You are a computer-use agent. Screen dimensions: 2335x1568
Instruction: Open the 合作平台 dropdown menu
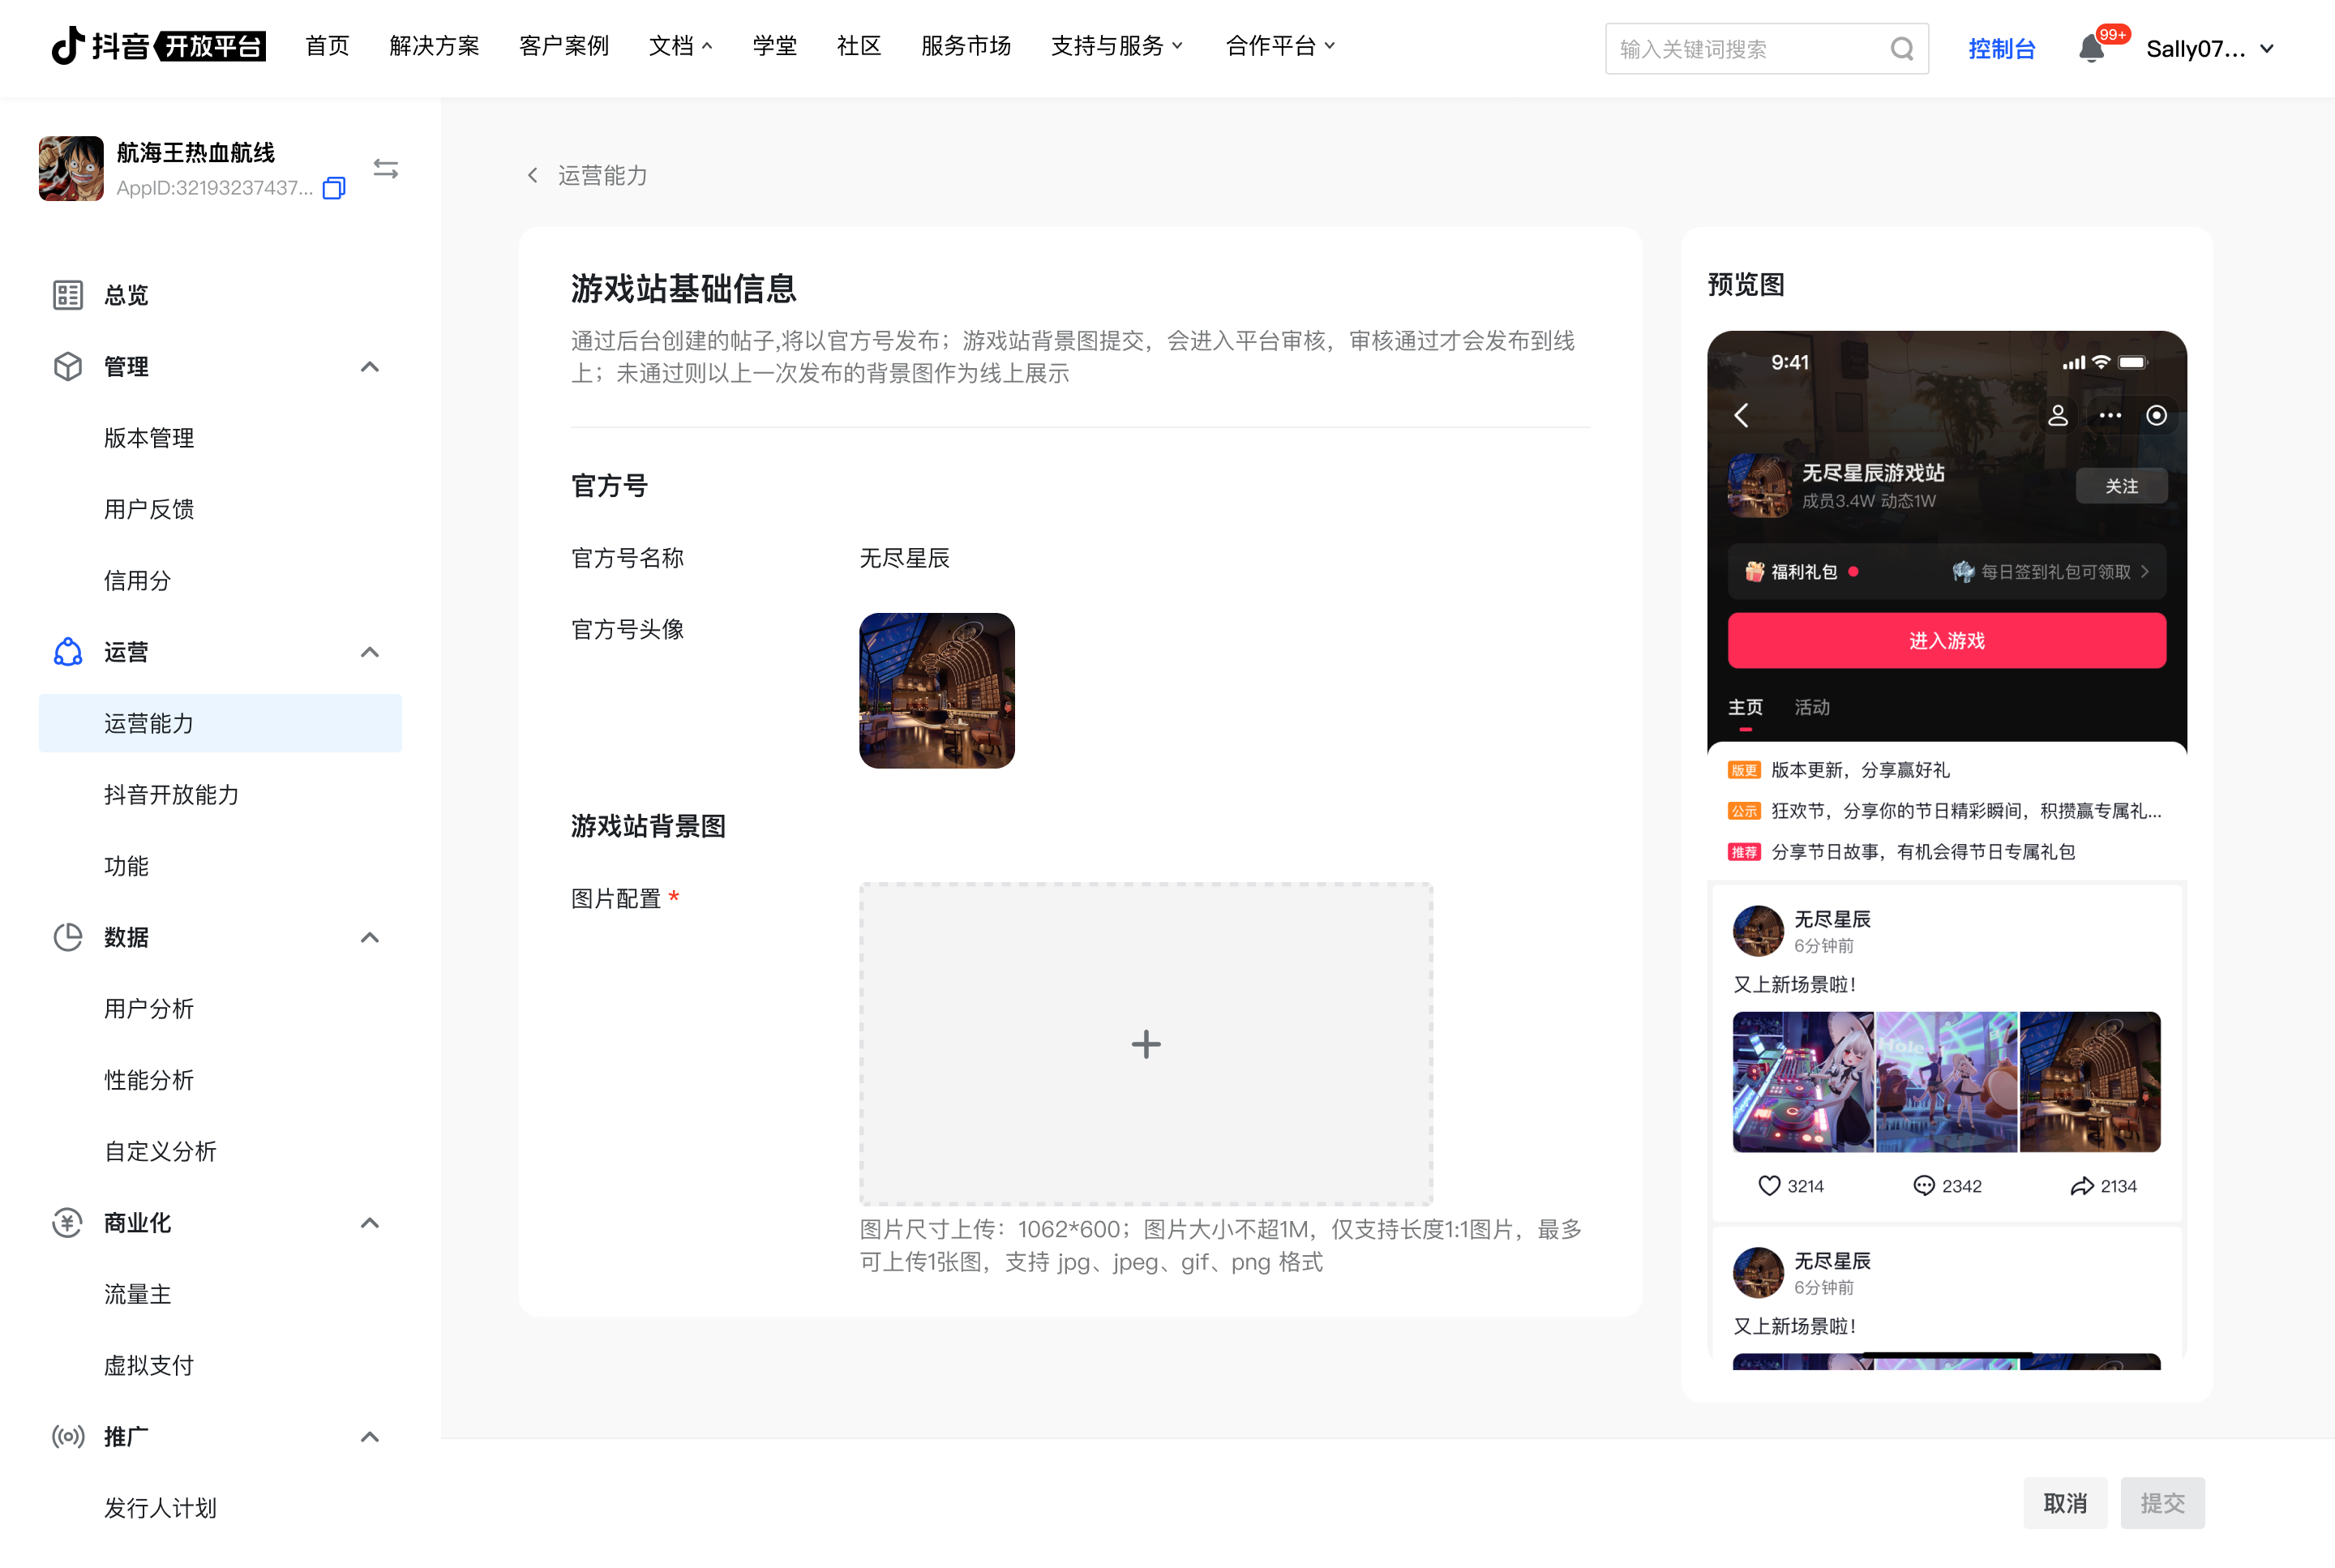coord(1280,46)
